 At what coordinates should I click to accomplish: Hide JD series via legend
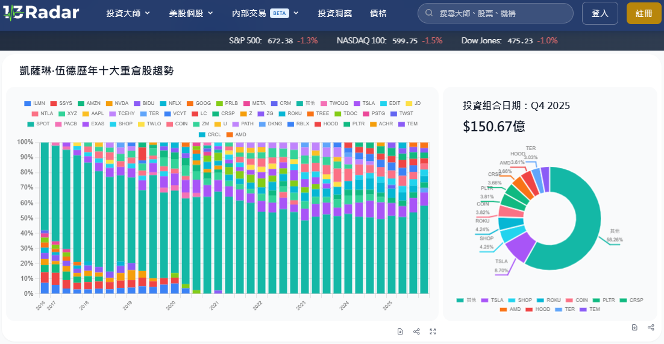[x=413, y=104]
